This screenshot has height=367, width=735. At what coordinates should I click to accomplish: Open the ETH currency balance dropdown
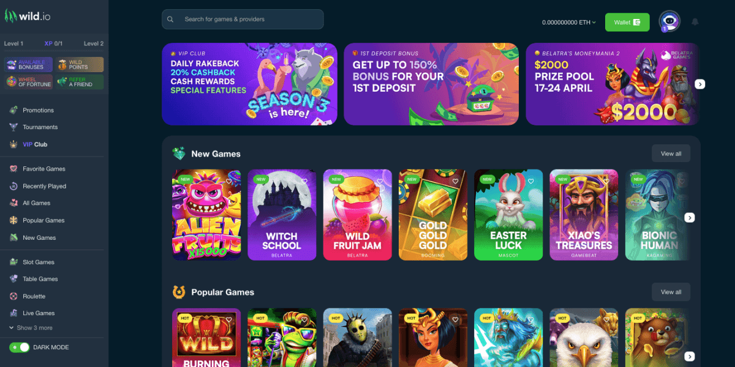568,22
